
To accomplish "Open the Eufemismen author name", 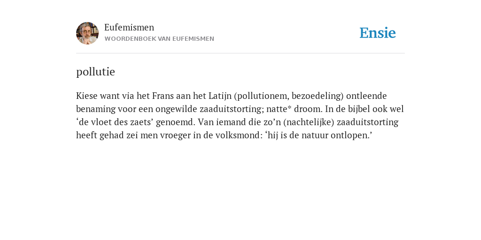I will click(x=129, y=28).
